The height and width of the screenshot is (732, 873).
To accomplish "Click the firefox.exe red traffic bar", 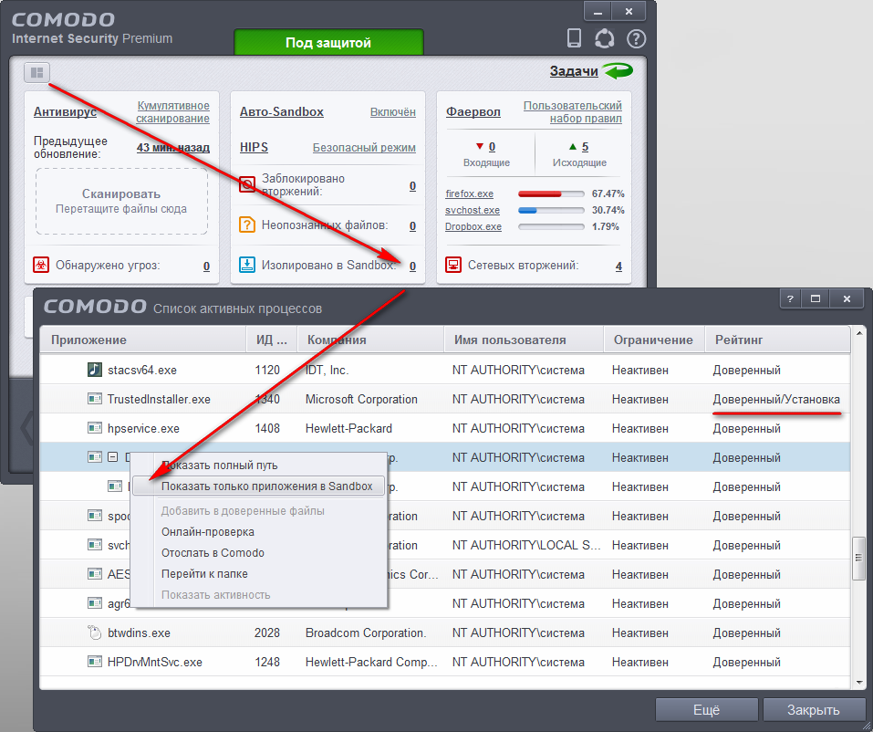I will 551,193.
